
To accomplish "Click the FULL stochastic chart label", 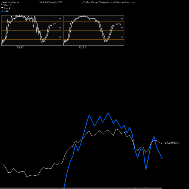I will click(x=82, y=48).
